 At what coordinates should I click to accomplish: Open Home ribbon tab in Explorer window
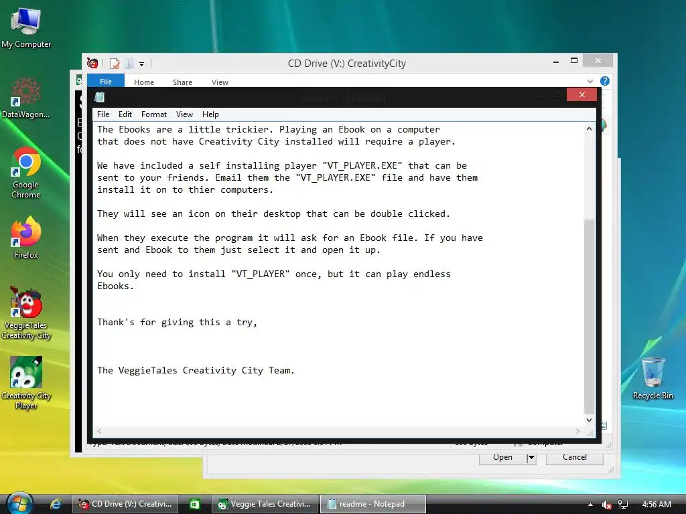click(x=144, y=82)
